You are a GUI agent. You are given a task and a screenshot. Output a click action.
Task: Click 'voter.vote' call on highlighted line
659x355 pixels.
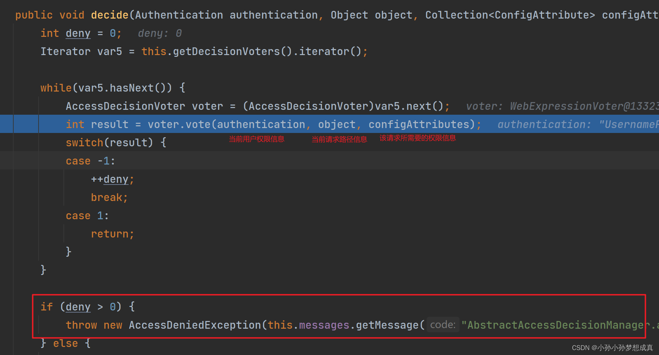pyautogui.click(x=179, y=125)
